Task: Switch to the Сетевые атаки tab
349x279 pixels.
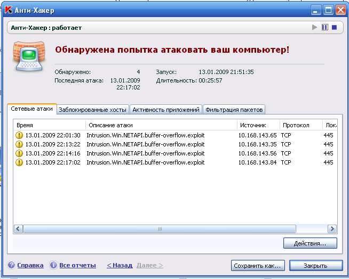Action: click(32, 109)
